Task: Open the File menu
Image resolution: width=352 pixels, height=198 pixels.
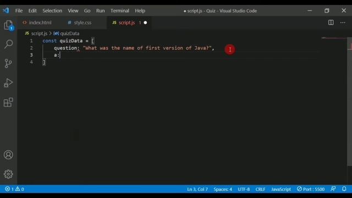Action: pos(19,11)
